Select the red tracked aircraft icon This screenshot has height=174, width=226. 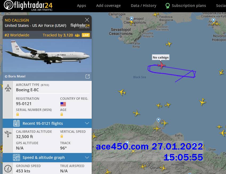click(161, 65)
